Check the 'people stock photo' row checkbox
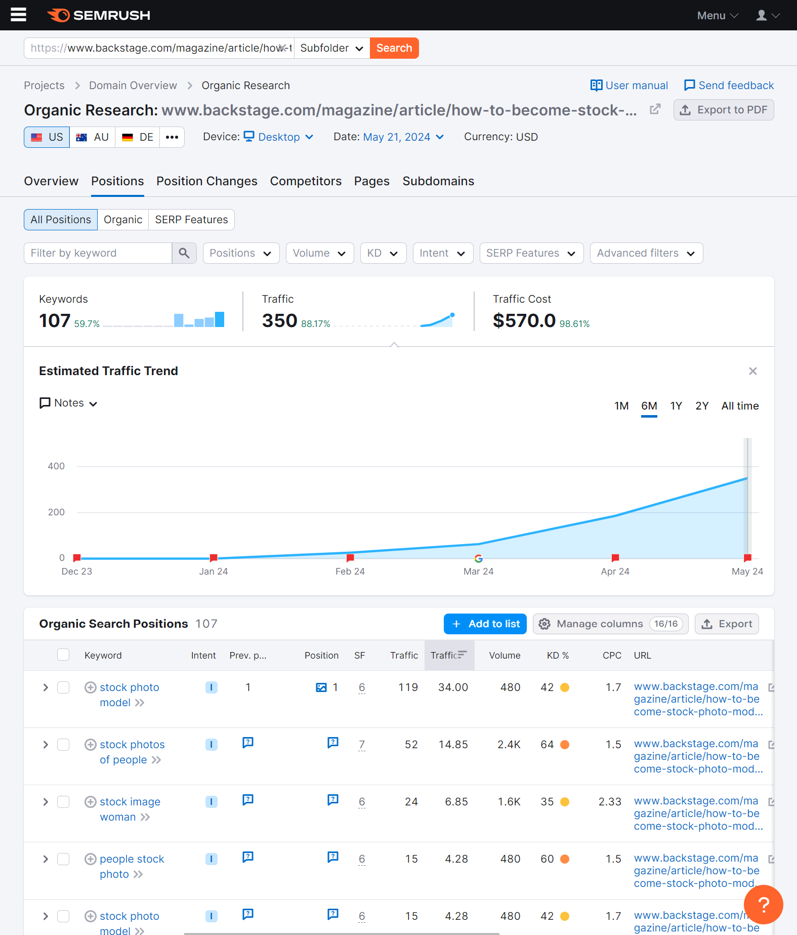Viewport: 797px width, 935px height. (63, 859)
